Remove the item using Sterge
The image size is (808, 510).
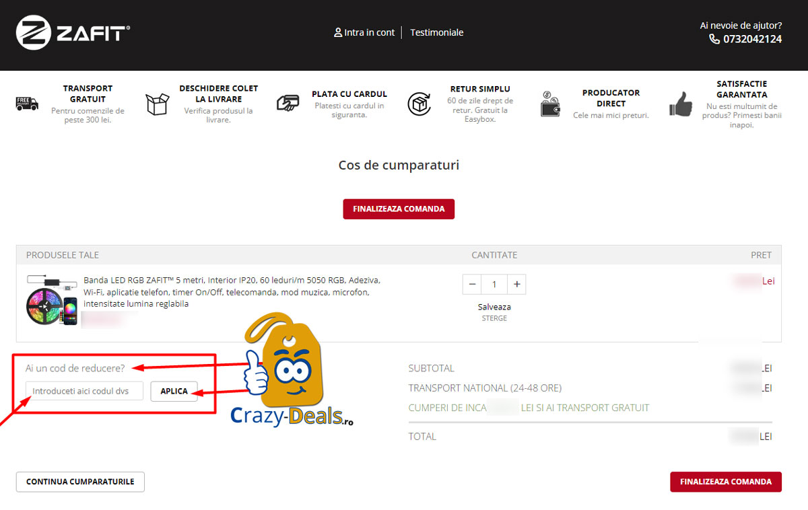pyautogui.click(x=494, y=318)
